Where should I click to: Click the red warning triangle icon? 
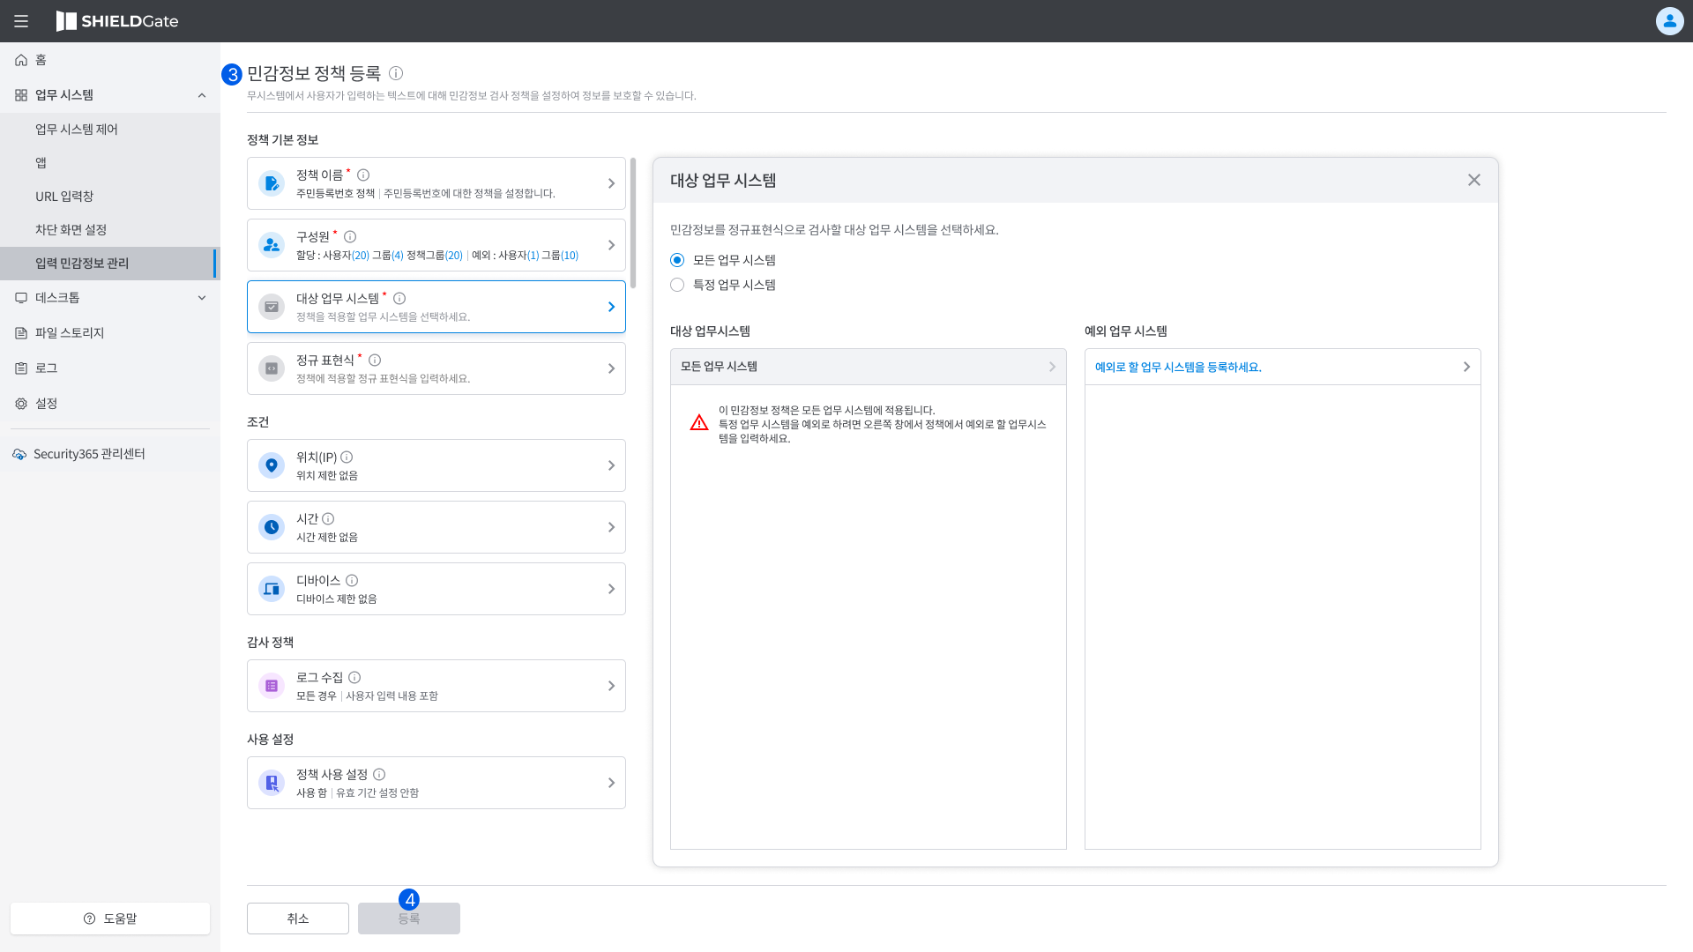(x=699, y=422)
